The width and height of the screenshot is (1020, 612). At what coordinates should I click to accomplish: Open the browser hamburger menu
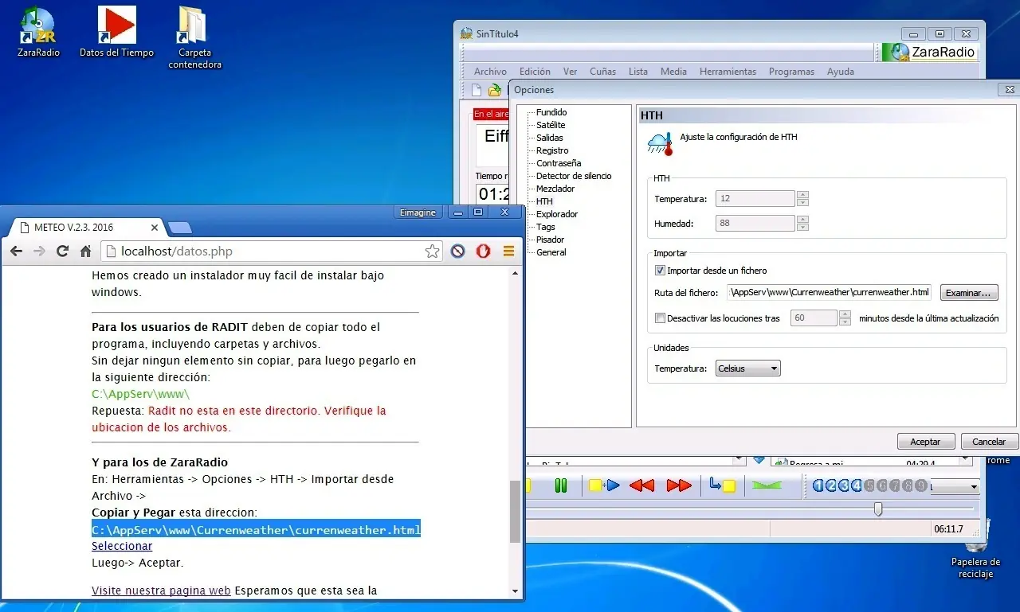click(508, 251)
